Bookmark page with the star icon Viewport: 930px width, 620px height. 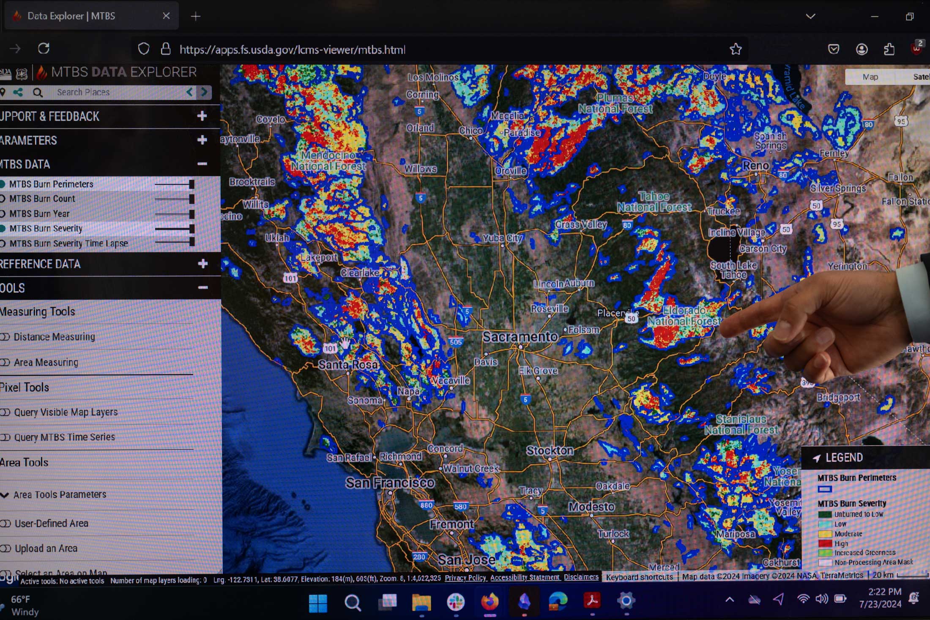point(736,49)
